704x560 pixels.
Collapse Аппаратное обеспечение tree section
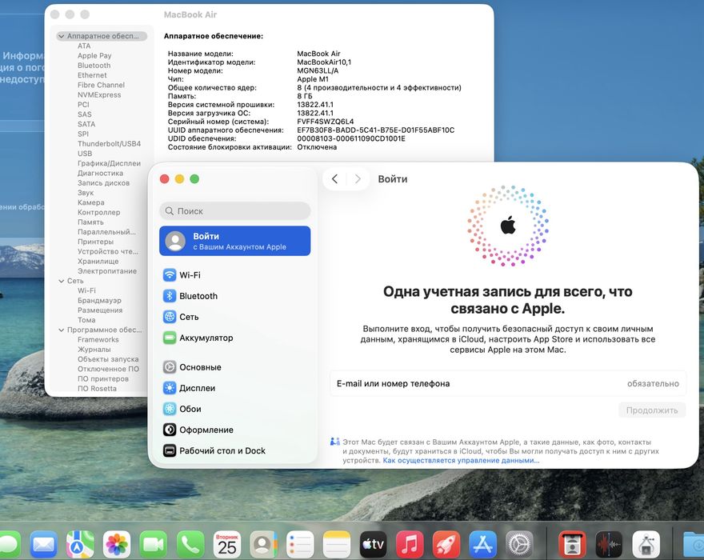point(62,36)
